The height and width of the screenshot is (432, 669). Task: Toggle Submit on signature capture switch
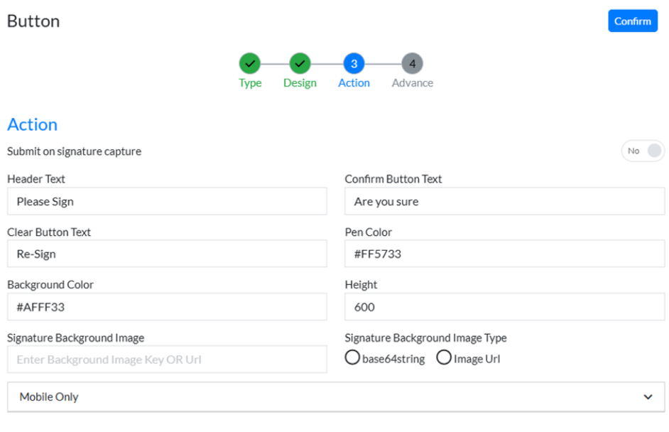pos(643,151)
